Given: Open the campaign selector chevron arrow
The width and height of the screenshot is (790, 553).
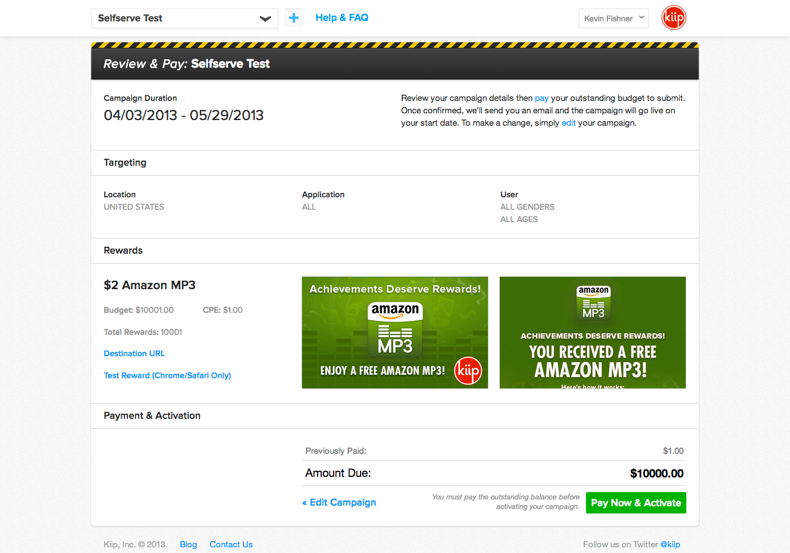Looking at the screenshot, I should (x=265, y=18).
